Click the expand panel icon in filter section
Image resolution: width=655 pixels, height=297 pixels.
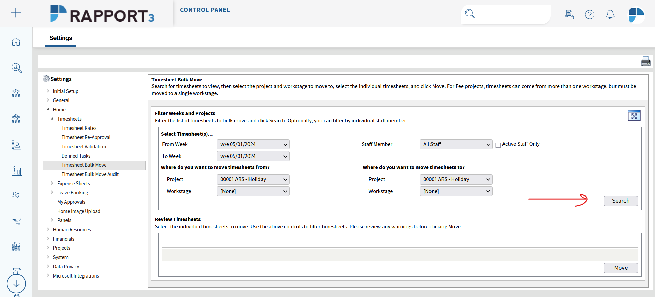(634, 116)
